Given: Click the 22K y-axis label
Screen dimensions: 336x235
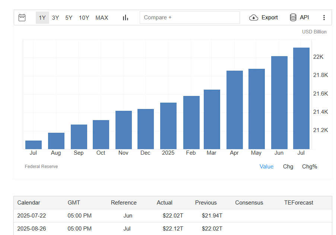Looking at the screenshot, I should tap(318, 57).
